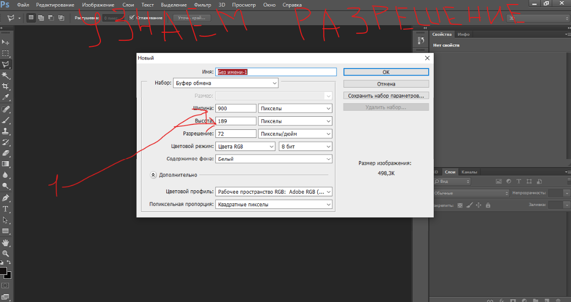Open the Цветовой режим color mode dropdown
This screenshot has width=571, height=302.
(245, 146)
